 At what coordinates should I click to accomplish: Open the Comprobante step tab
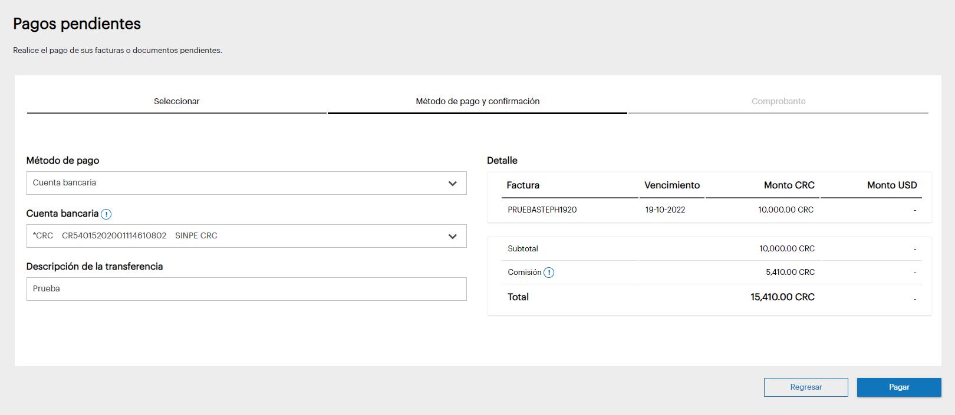[x=778, y=101]
